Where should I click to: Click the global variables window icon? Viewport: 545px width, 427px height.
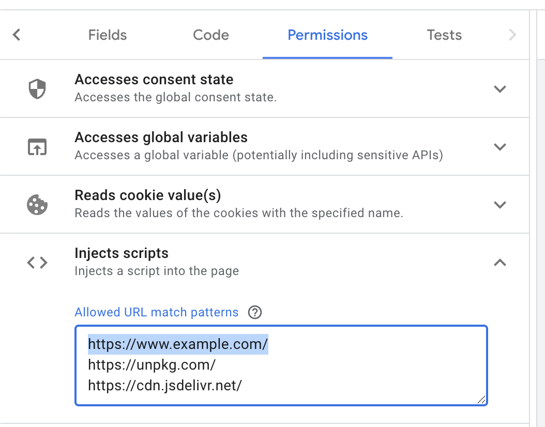tap(37, 147)
